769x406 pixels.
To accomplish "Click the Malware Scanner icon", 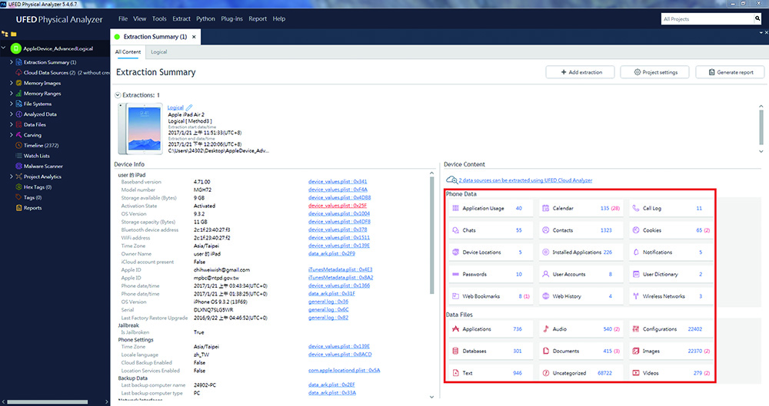I will pos(18,166).
